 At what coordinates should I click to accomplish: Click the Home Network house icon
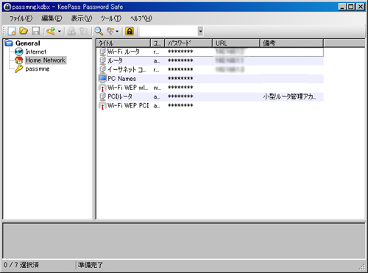click(19, 60)
